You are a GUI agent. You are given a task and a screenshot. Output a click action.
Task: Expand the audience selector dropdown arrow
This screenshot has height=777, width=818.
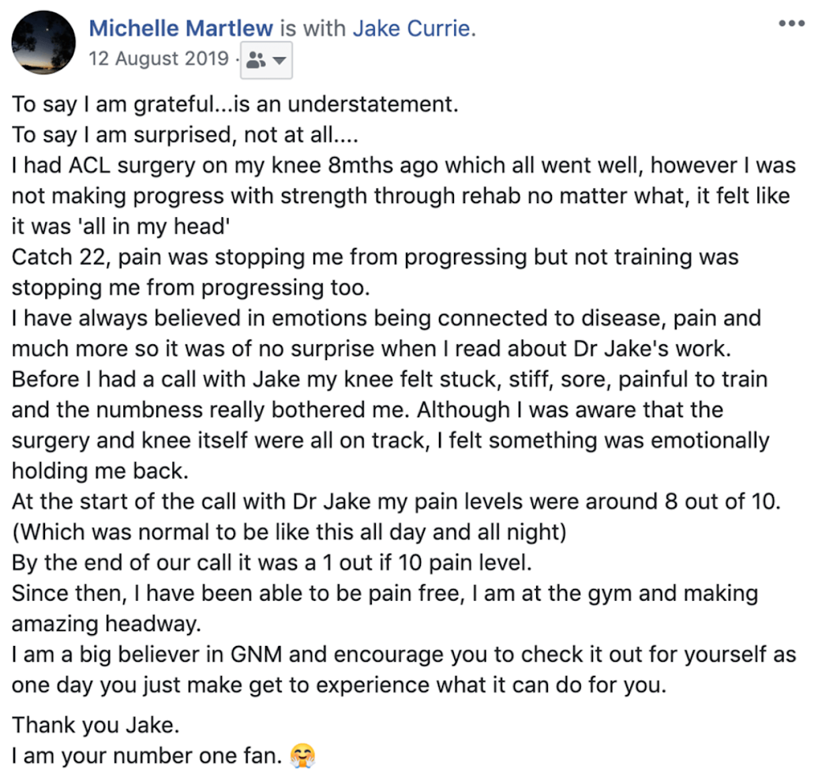click(279, 60)
